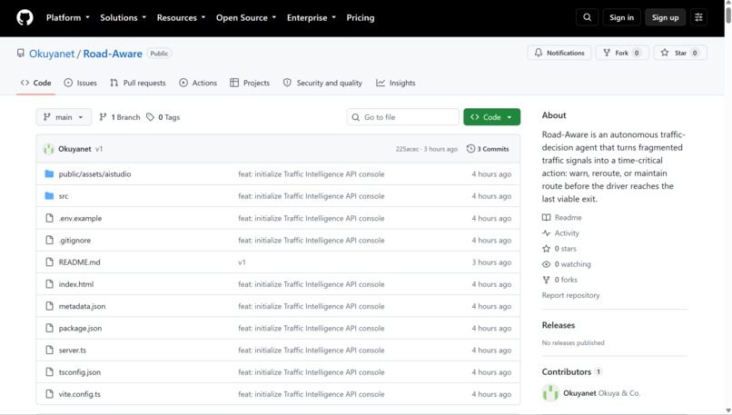Click the vite.config.ts file icon
Viewport: 732px width, 415px height.
[x=49, y=393]
